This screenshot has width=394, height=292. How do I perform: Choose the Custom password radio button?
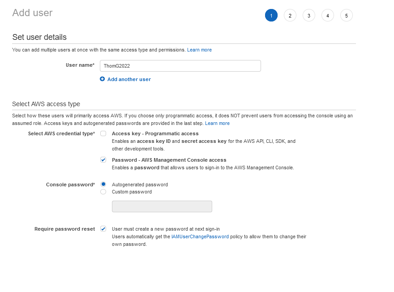pyautogui.click(x=103, y=192)
